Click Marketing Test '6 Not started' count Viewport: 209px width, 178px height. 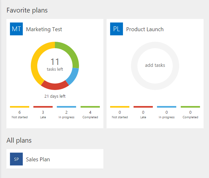(x=20, y=114)
